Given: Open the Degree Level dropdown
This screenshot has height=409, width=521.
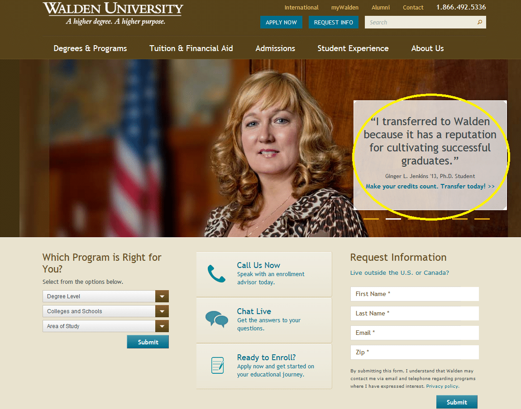Looking at the screenshot, I should point(105,296).
